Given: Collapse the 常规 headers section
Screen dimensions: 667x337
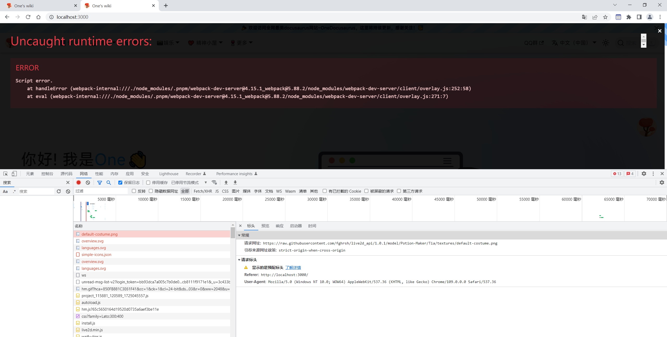Looking at the screenshot, I should pyautogui.click(x=239, y=235).
